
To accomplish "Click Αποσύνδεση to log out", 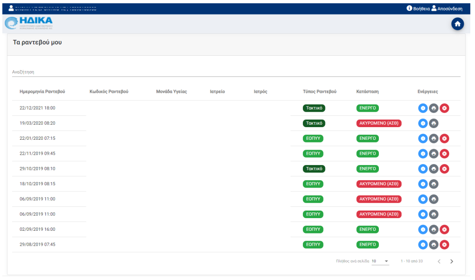I will 447,8.
